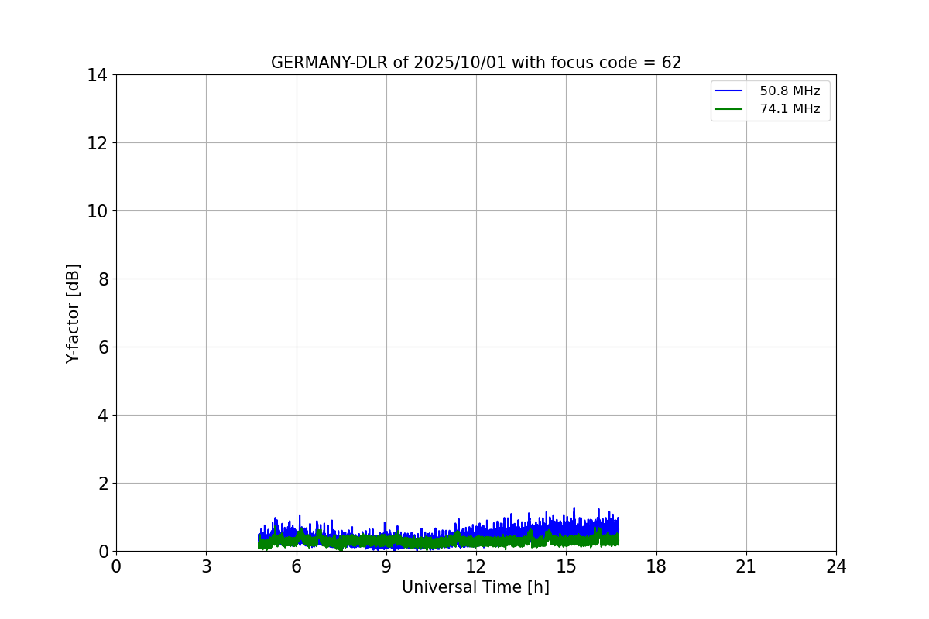Click the x-axis tick label '21'
The image size is (929, 619).
[x=746, y=566]
